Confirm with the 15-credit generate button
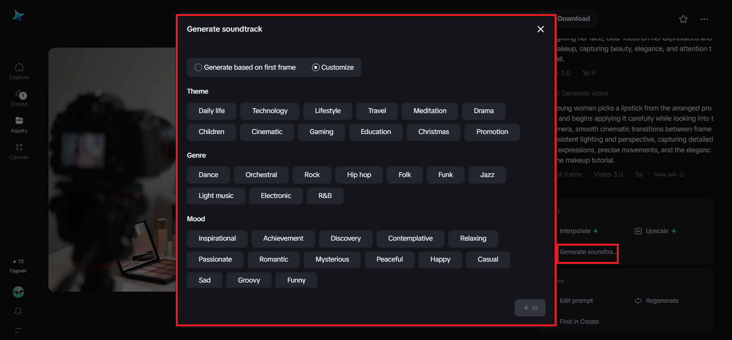Viewport: 732px width, 340px height. 530,308
